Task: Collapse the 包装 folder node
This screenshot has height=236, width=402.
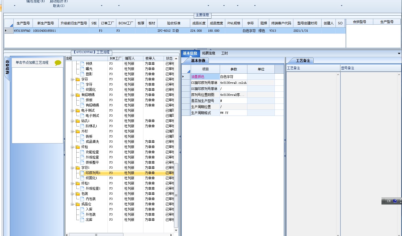Action: [73, 194]
